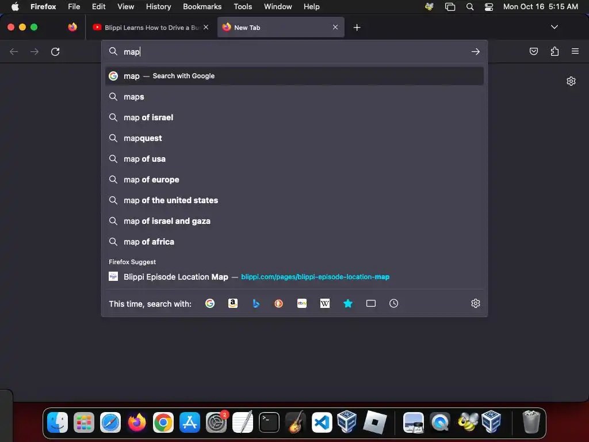The image size is (589, 442).
Task: Open Visual Studio Code from the Dock
Action: (x=322, y=422)
